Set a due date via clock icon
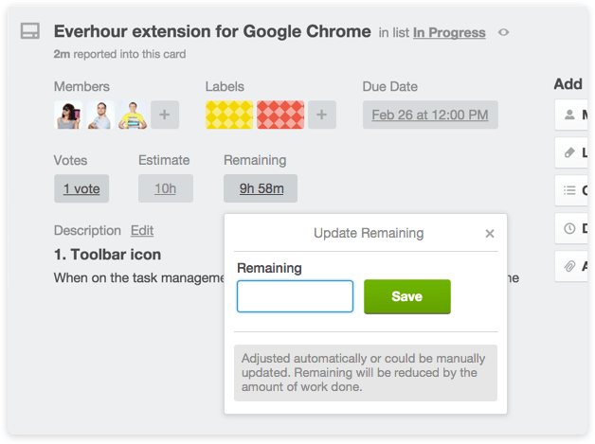 [572, 228]
